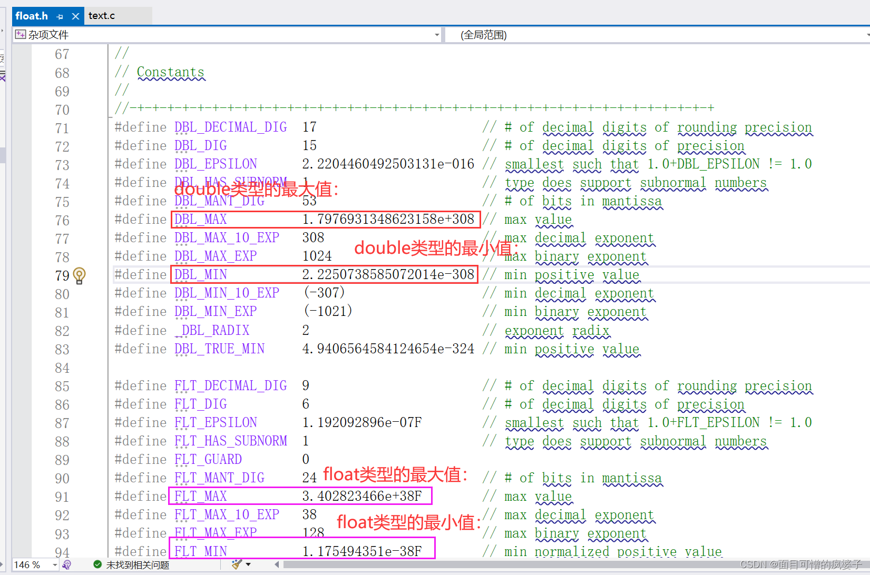870x575 pixels.
Task: Click the 未找到相关问题 status text
Action: point(138,565)
